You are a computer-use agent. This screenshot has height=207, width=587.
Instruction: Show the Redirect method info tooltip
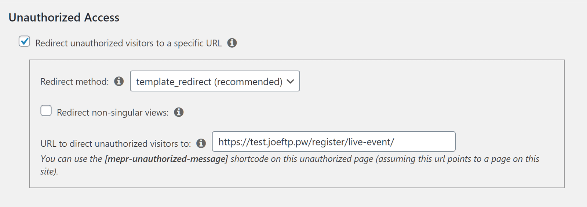(x=119, y=81)
